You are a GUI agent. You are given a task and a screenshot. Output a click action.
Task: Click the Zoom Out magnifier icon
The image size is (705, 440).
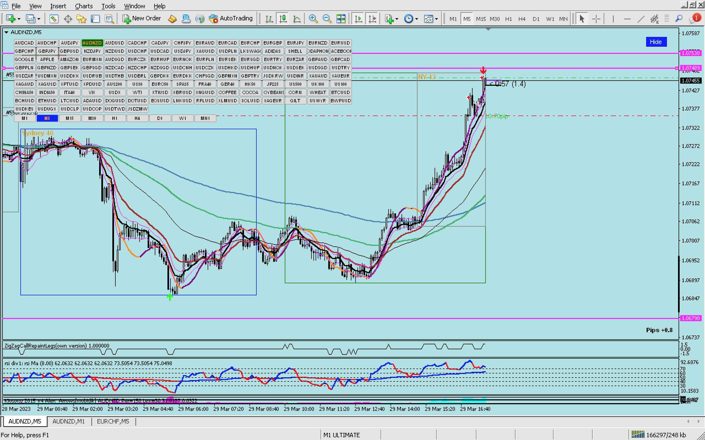(327, 19)
